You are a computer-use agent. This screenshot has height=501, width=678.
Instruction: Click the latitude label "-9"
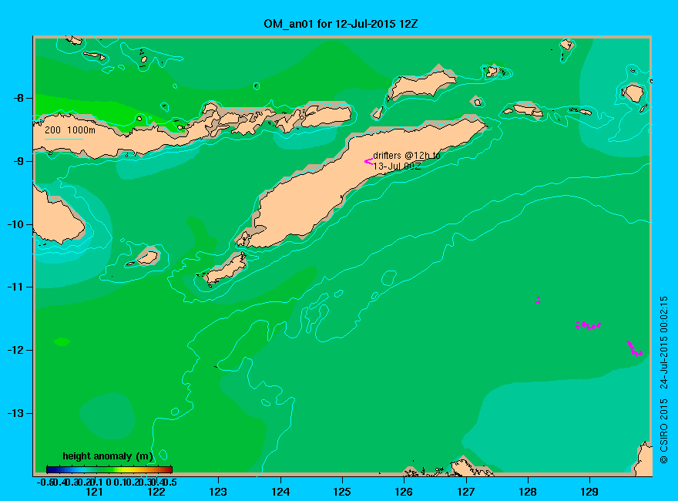click(18, 161)
